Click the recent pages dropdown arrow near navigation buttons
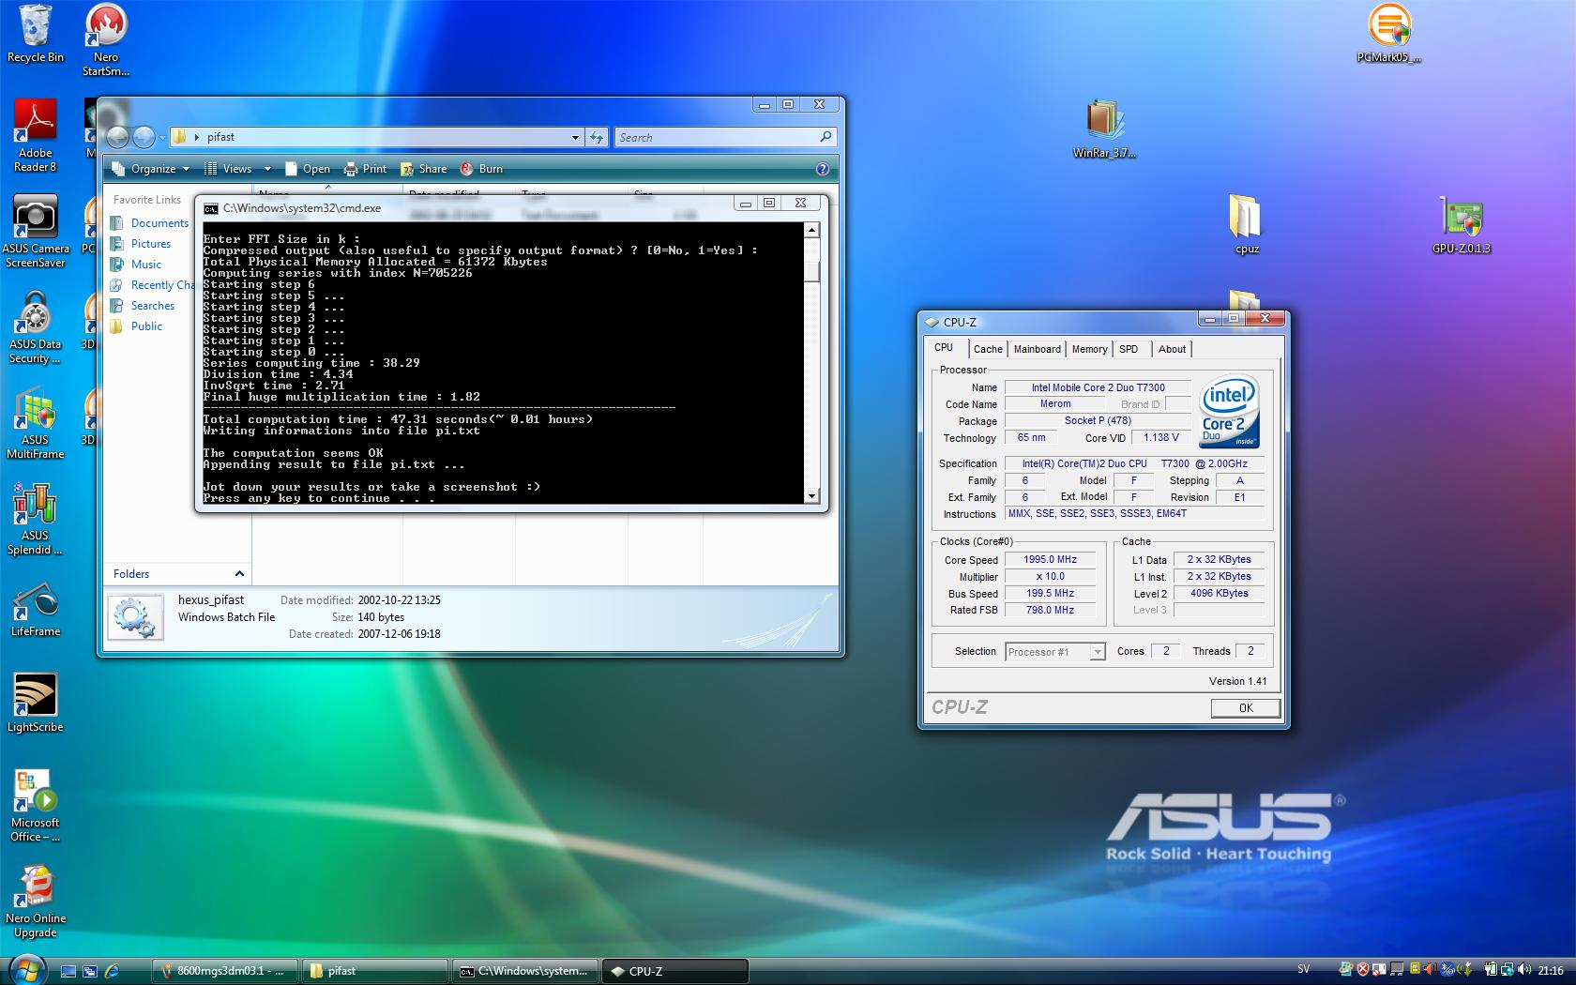The width and height of the screenshot is (1576, 985). [x=162, y=137]
